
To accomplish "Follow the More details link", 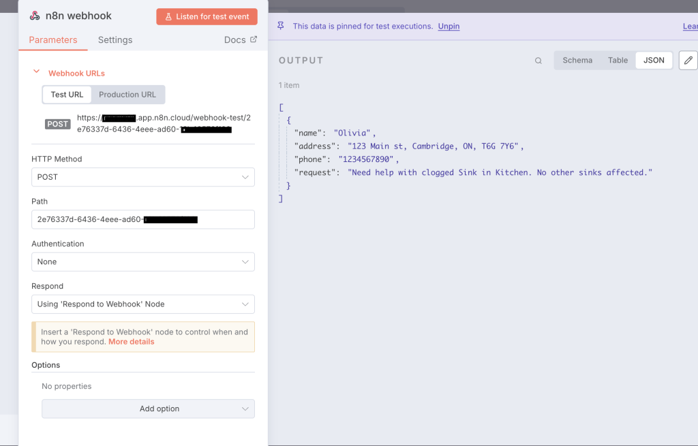I will pyautogui.click(x=132, y=342).
